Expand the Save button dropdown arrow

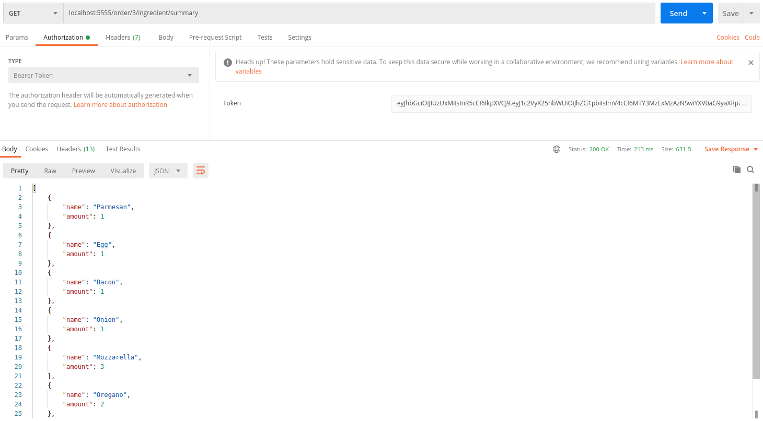point(752,13)
